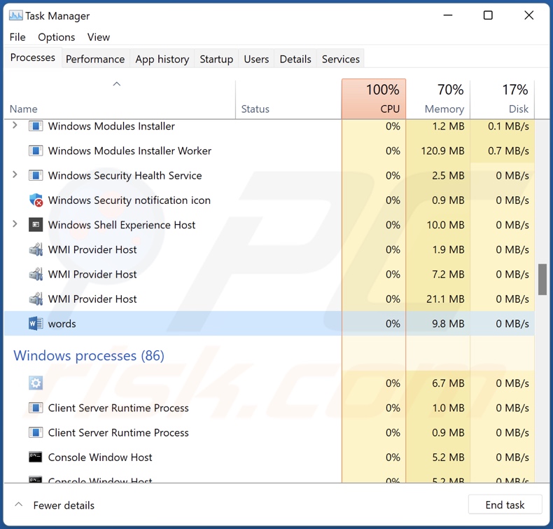Select the Windows Modules Installer name text
The width and height of the screenshot is (553, 529).
pos(111,126)
